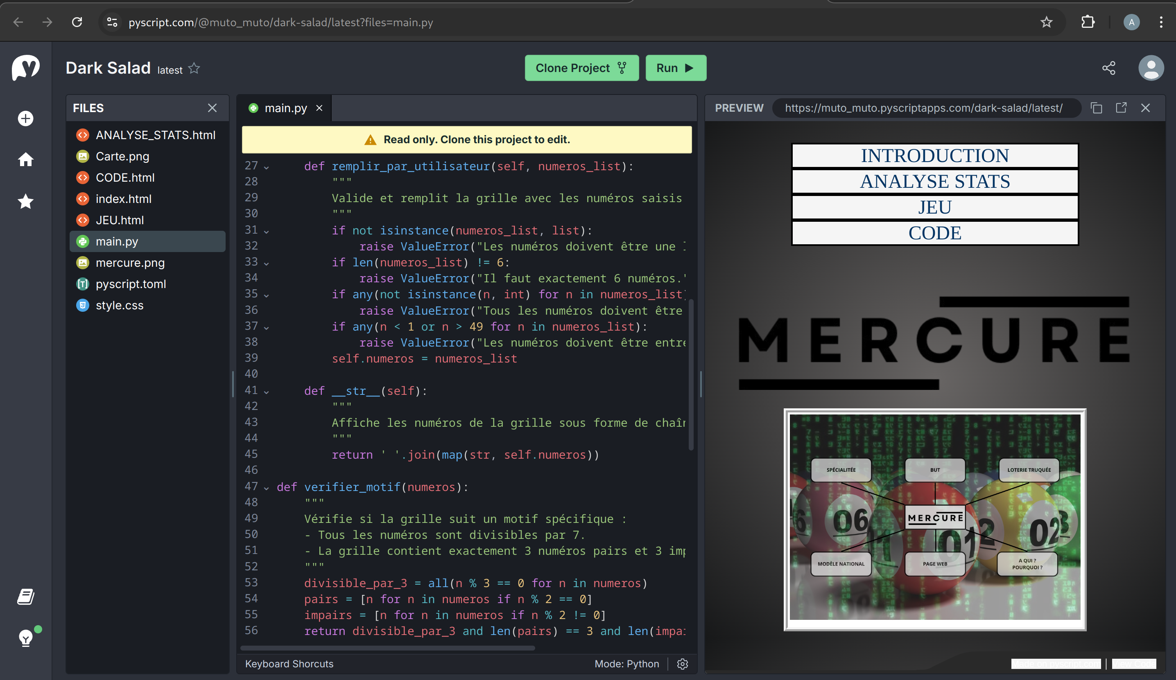Go to home via house icon
The height and width of the screenshot is (680, 1176).
point(26,160)
